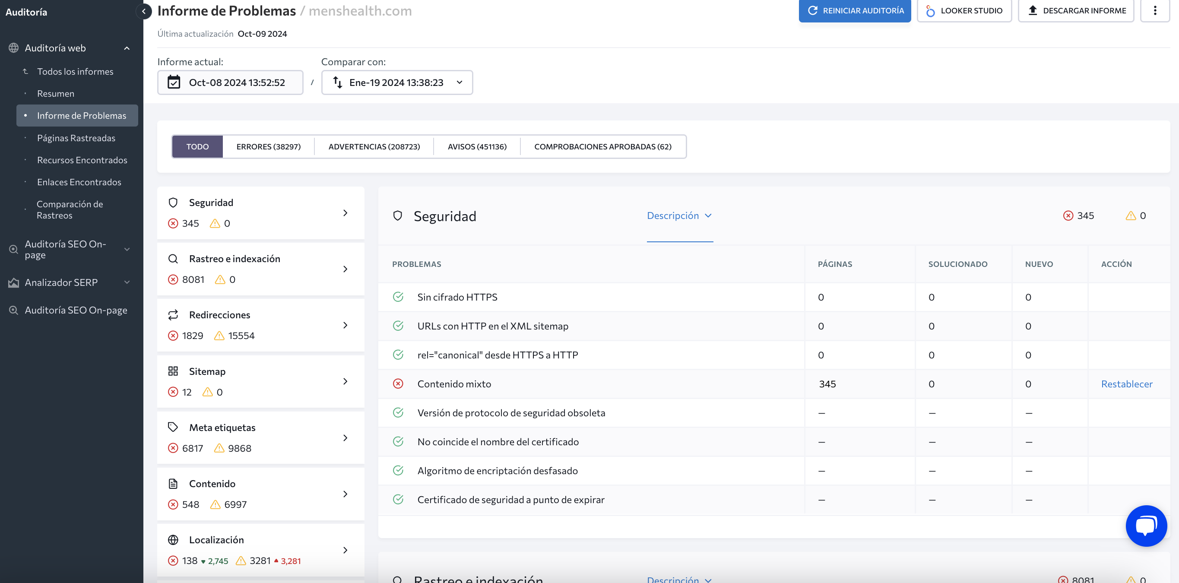Screen dimensions: 1179x583
Task: Open the live chat bubble
Action: pos(1146,526)
